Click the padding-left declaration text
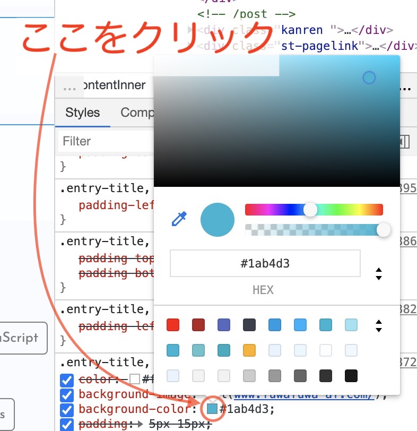Image resolution: width=417 pixels, height=431 pixels. tap(116, 205)
